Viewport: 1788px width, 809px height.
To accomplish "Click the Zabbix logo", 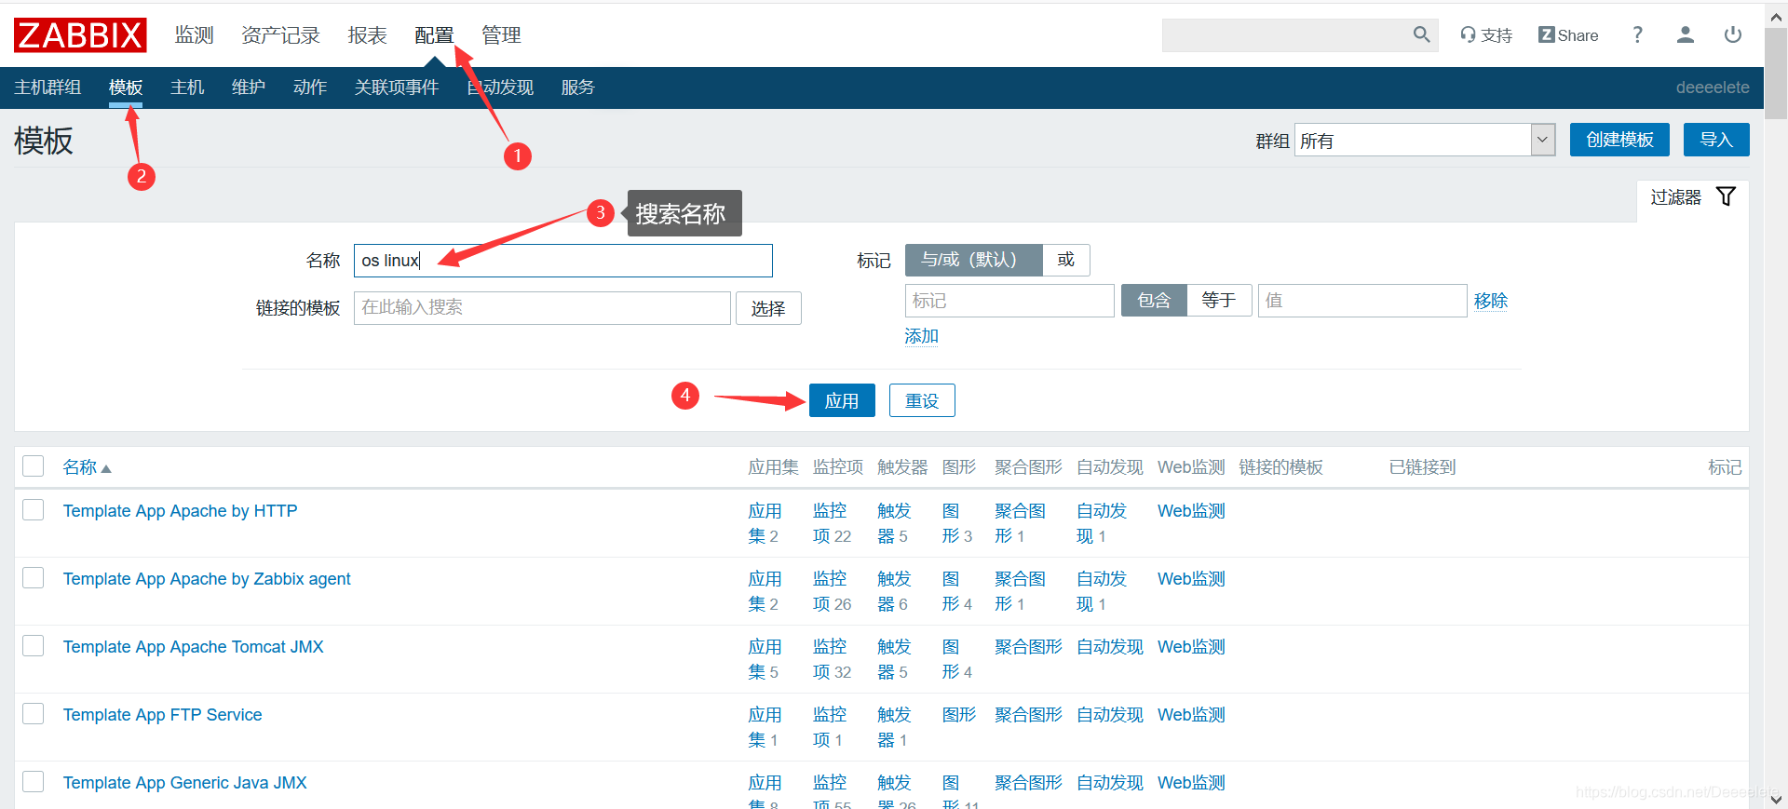I will [x=80, y=35].
